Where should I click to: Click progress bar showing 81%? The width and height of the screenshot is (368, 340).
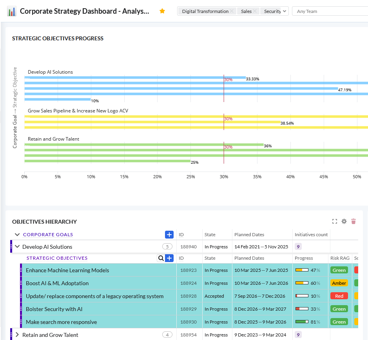point(302,322)
